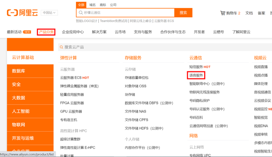Click the Aliyun logo

pos(22,13)
